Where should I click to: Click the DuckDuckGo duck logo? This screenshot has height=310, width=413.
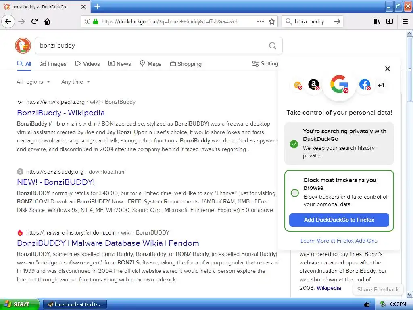point(23,46)
